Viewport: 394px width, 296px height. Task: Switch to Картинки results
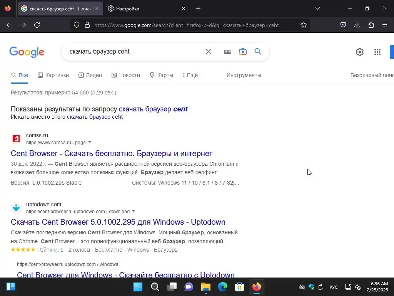click(53, 75)
